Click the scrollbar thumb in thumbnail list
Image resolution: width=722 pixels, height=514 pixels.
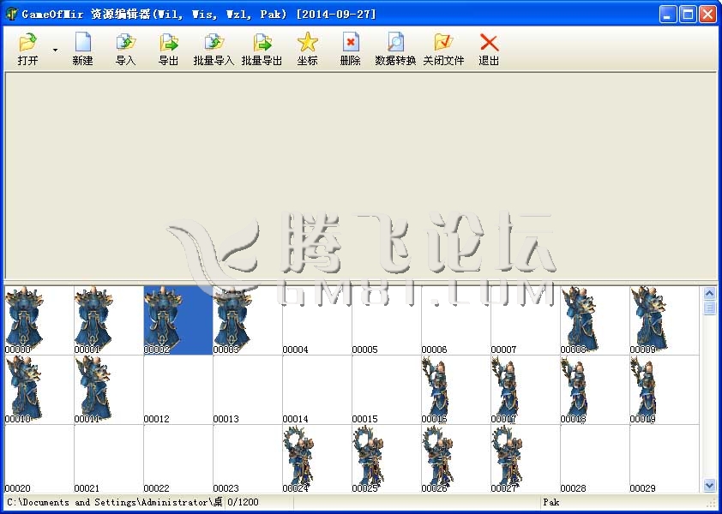pyautogui.click(x=710, y=308)
